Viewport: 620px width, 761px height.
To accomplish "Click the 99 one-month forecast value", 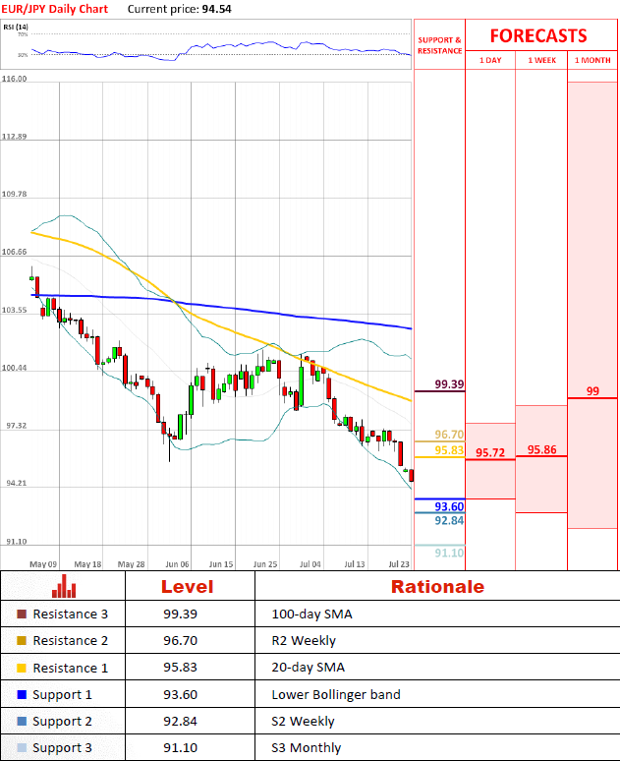I will coord(592,391).
